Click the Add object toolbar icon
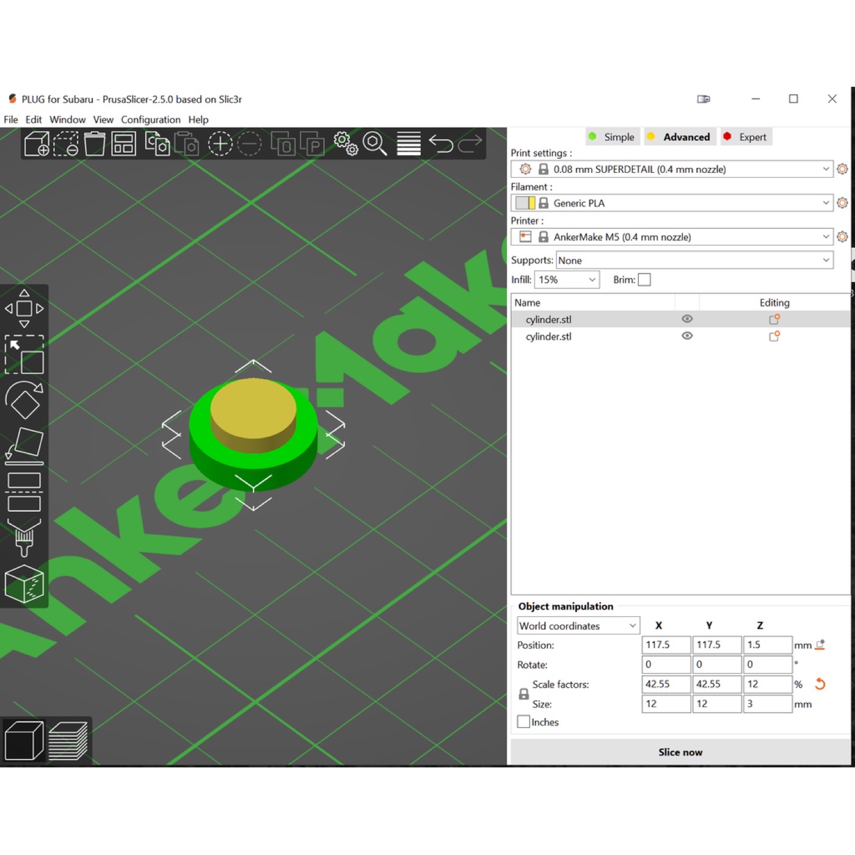The height and width of the screenshot is (855, 855). [37, 144]
